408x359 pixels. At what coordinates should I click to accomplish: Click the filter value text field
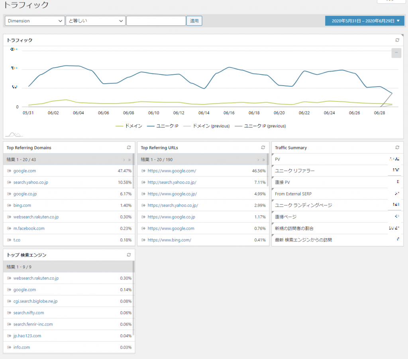pos(156,21)
